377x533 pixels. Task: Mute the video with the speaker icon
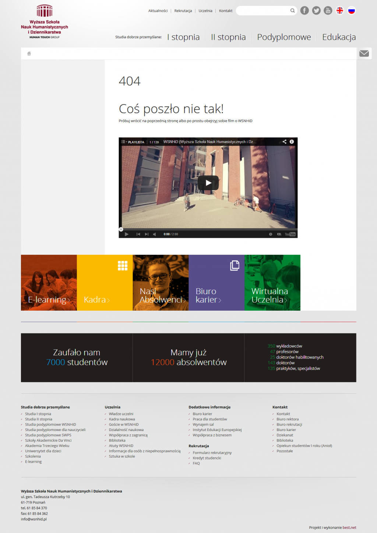pyautogui.click(x=155, y=234)
